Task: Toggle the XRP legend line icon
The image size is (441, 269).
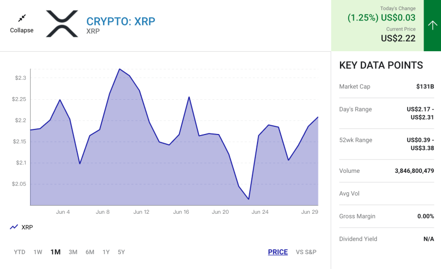Action: pos(14,227)
